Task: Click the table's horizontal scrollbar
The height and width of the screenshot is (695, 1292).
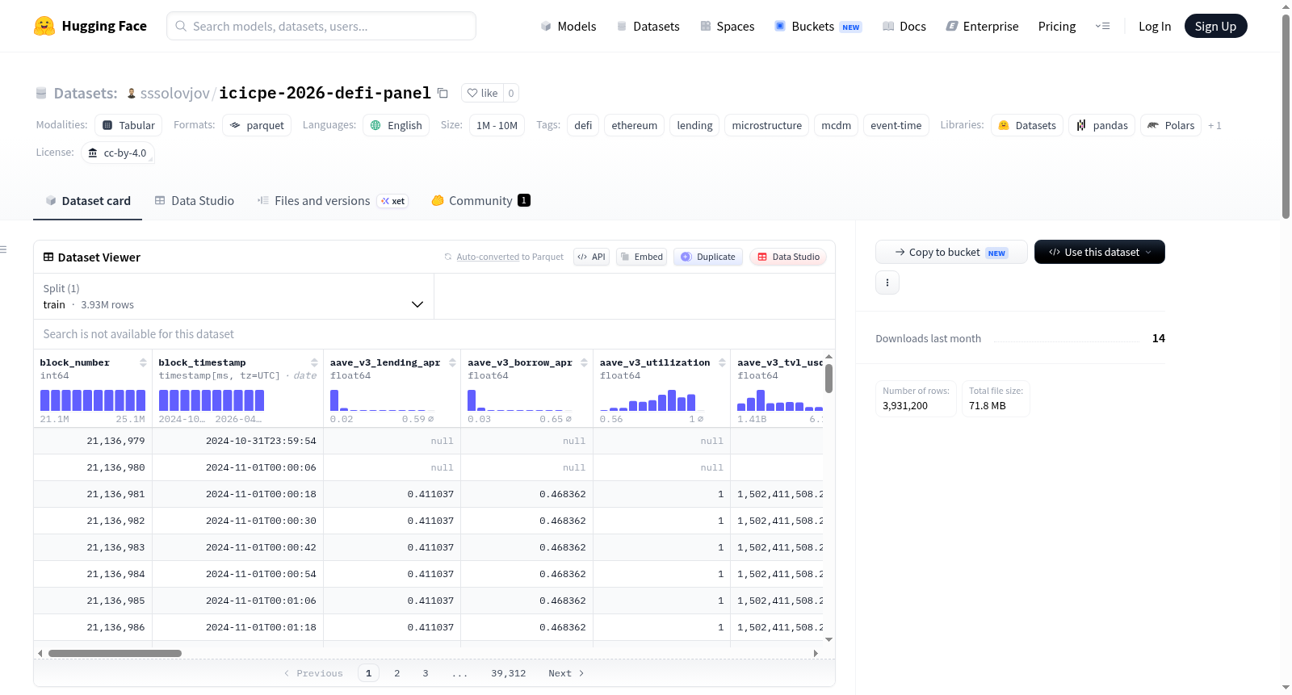Action: [115, 653]
